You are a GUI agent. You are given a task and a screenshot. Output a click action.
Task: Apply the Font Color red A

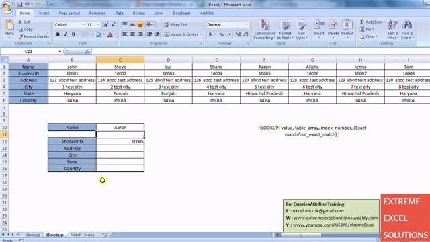pyautogui.click(x=110, y=34)
